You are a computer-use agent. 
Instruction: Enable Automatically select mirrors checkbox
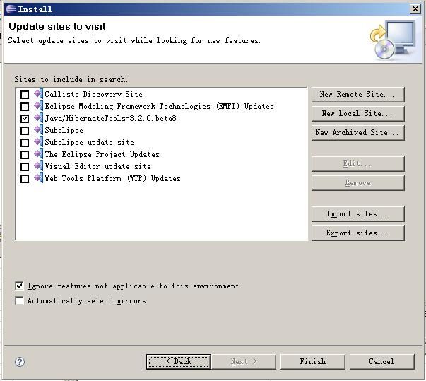(19, 301)
